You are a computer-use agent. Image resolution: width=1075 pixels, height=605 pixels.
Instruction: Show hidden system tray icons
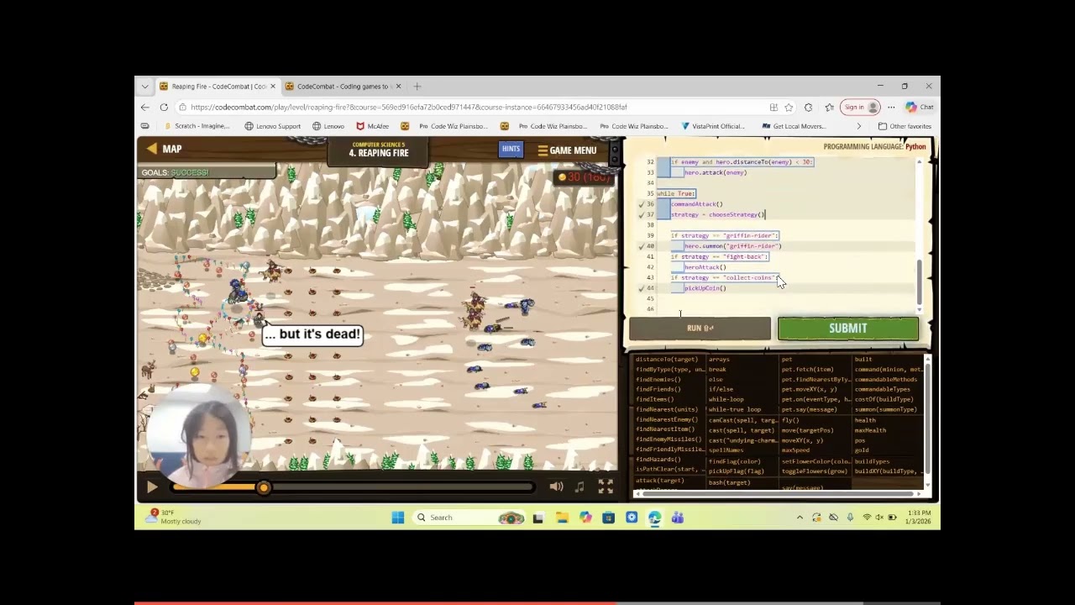click(800, 518)
